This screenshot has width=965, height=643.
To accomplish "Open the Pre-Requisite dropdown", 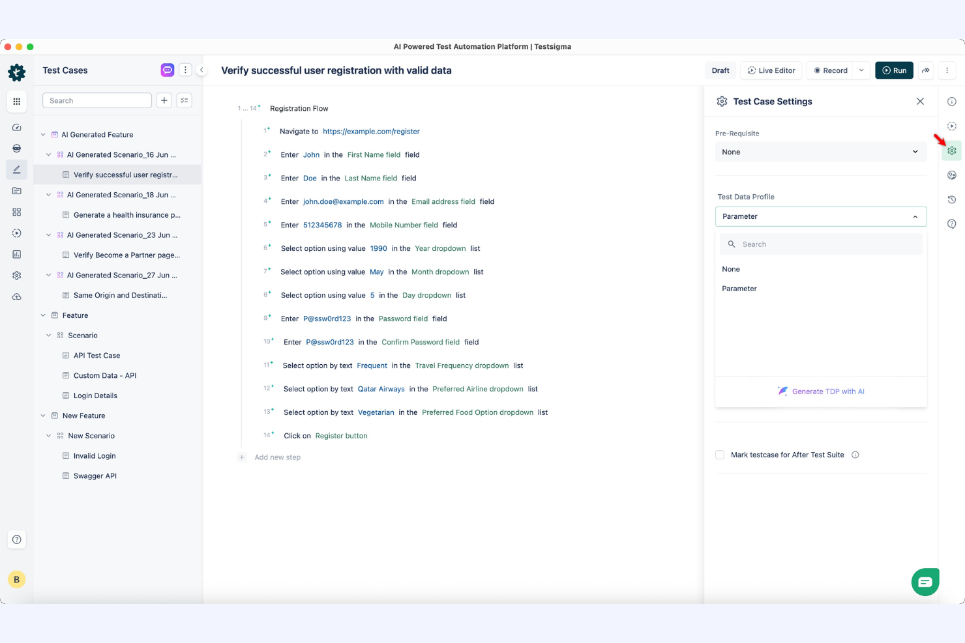I will [x=820, y=151].
